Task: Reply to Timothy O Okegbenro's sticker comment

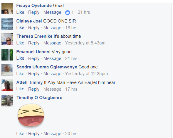Action: [34, 134]
